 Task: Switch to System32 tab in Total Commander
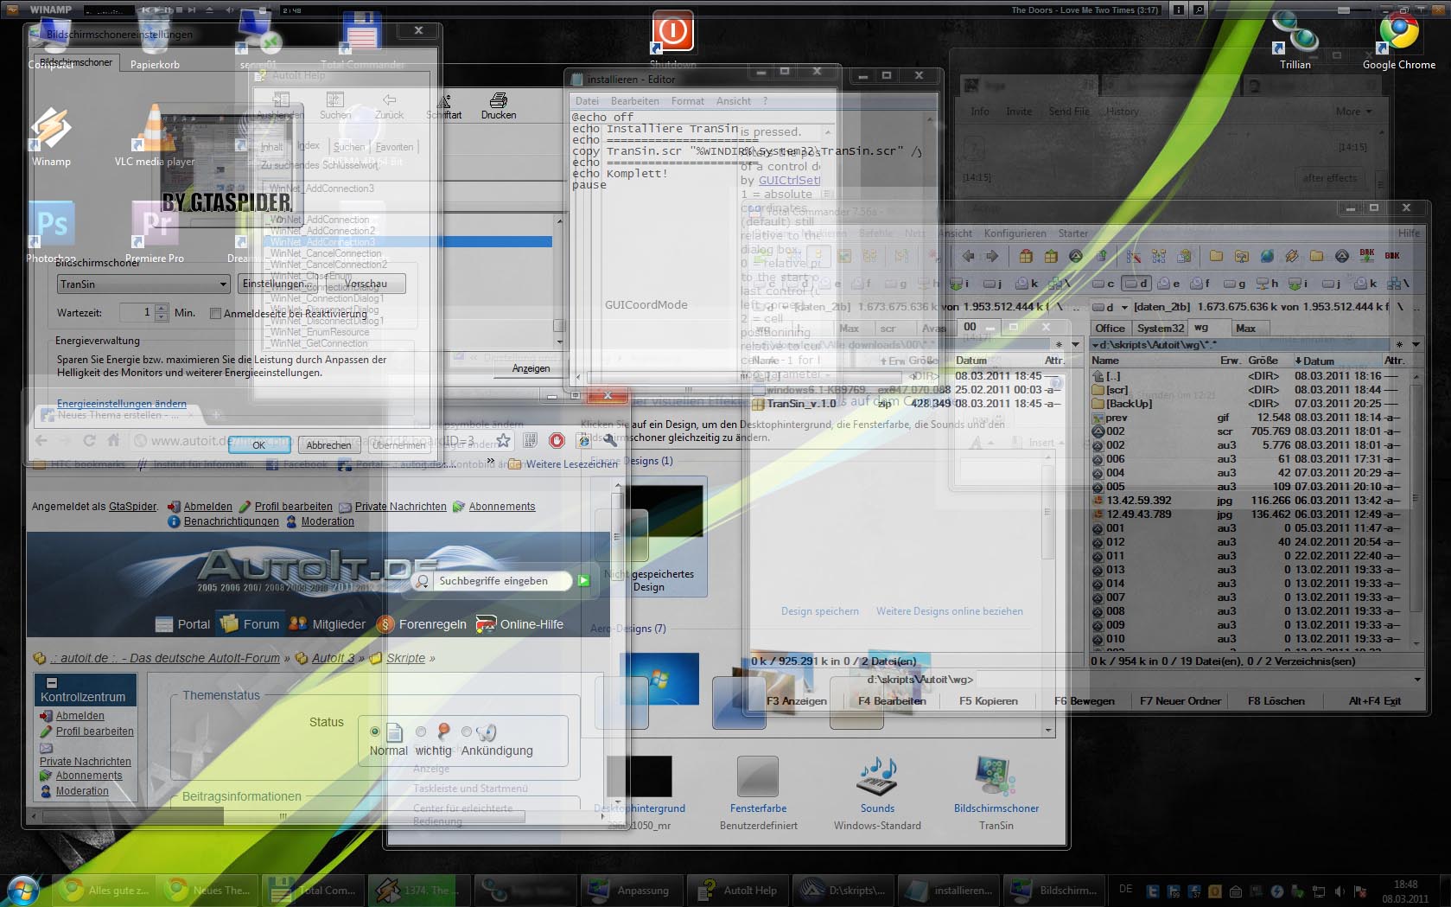click(1160, 329)
